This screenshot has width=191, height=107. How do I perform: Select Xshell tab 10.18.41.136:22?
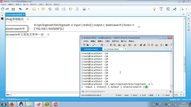[91, 49]
